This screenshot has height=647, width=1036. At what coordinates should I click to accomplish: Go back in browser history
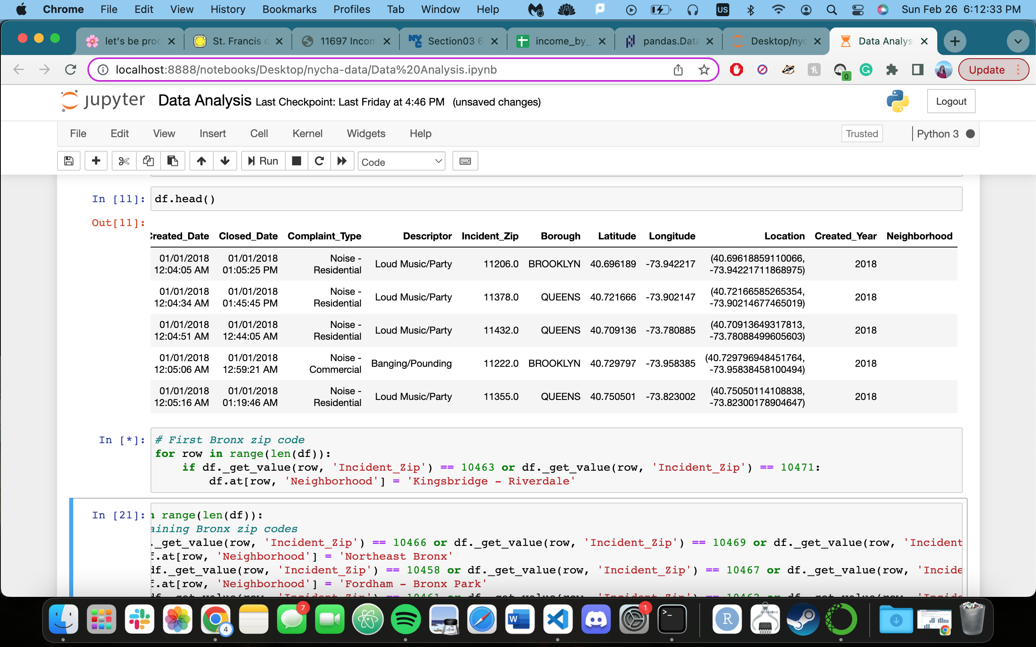pos(18,69)
